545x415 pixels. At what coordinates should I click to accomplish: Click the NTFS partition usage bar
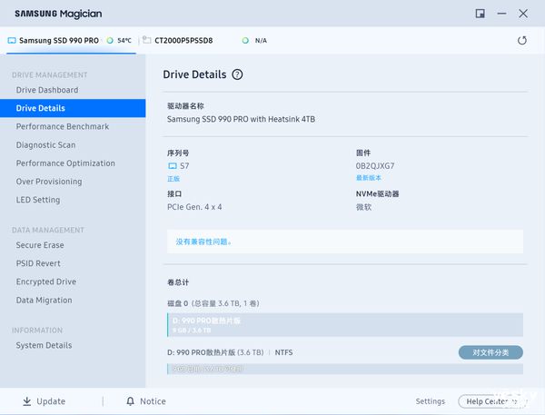pos(345,369)
